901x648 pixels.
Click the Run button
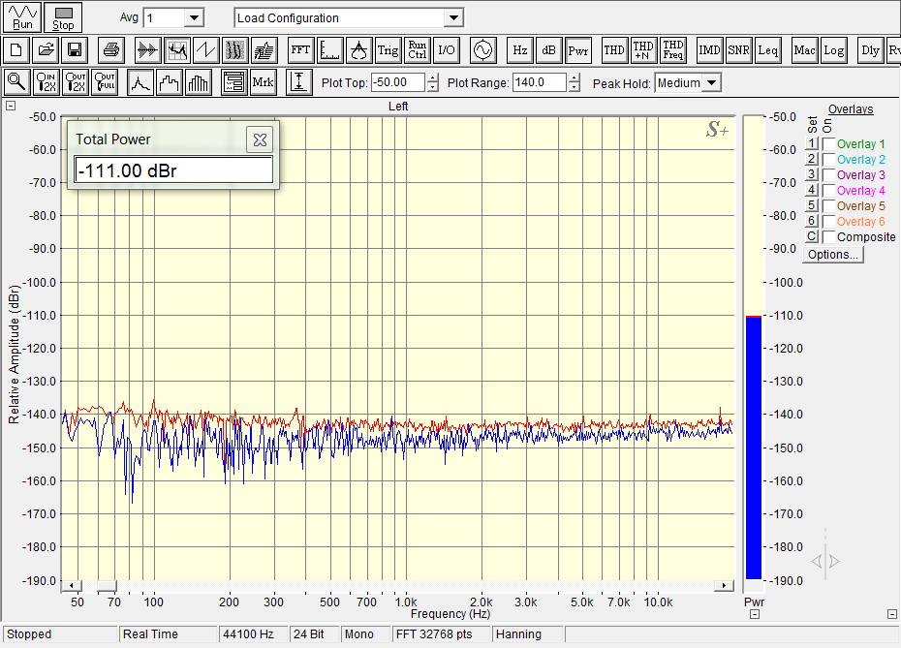pyautogui.click(x=22, y=16)
